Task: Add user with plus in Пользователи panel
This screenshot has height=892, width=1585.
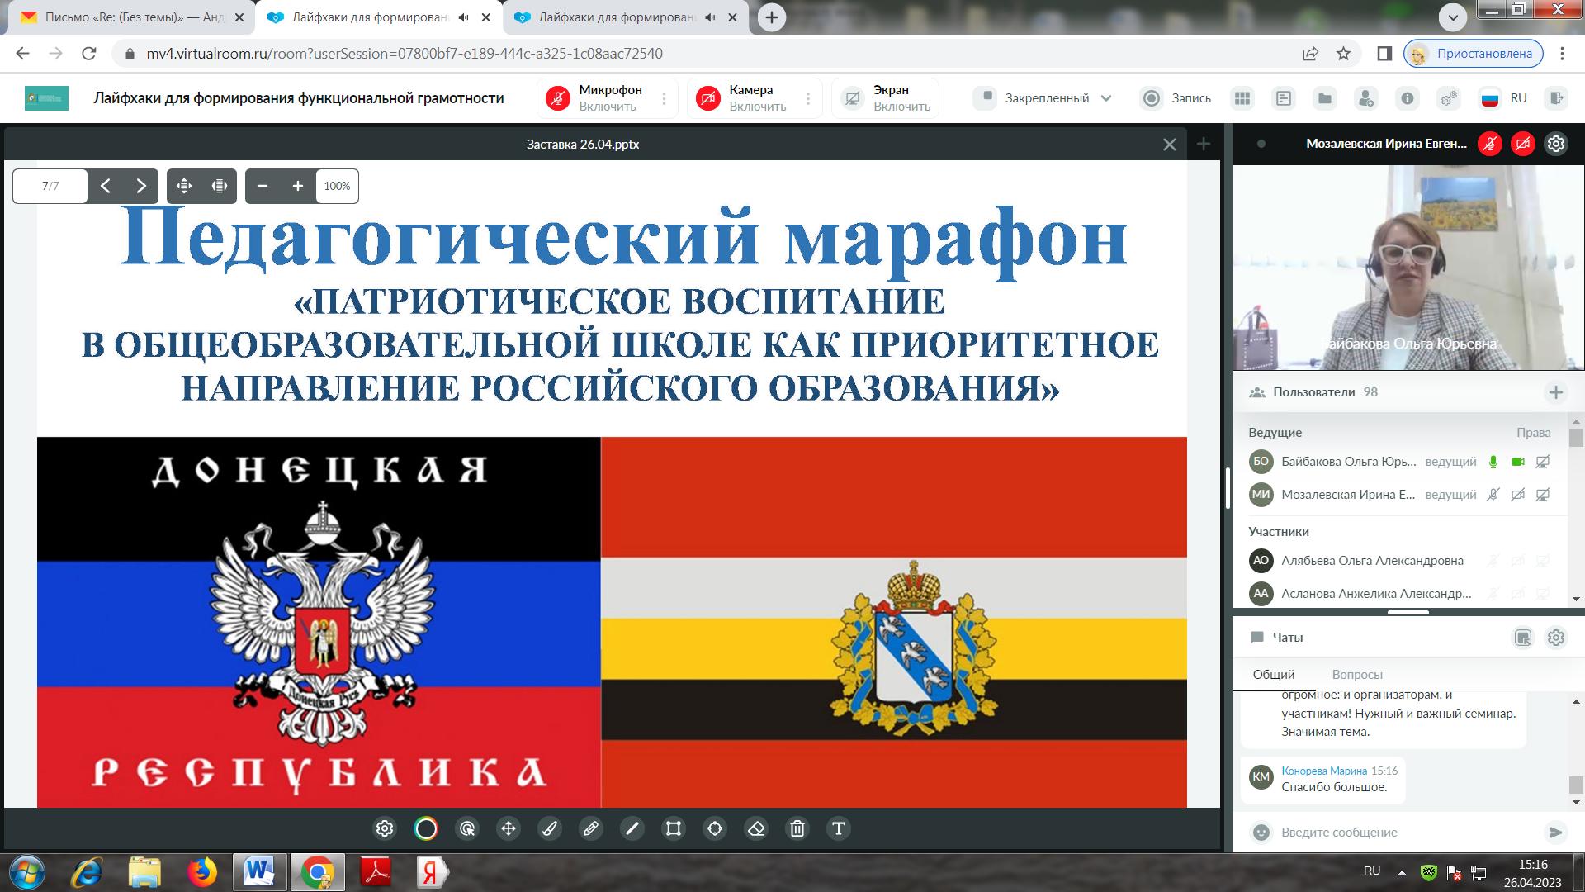Action: click(1556, 392)
